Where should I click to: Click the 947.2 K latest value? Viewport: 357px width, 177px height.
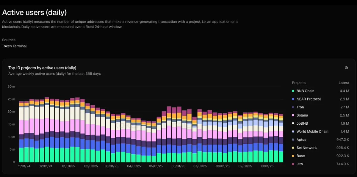[343, 140]
